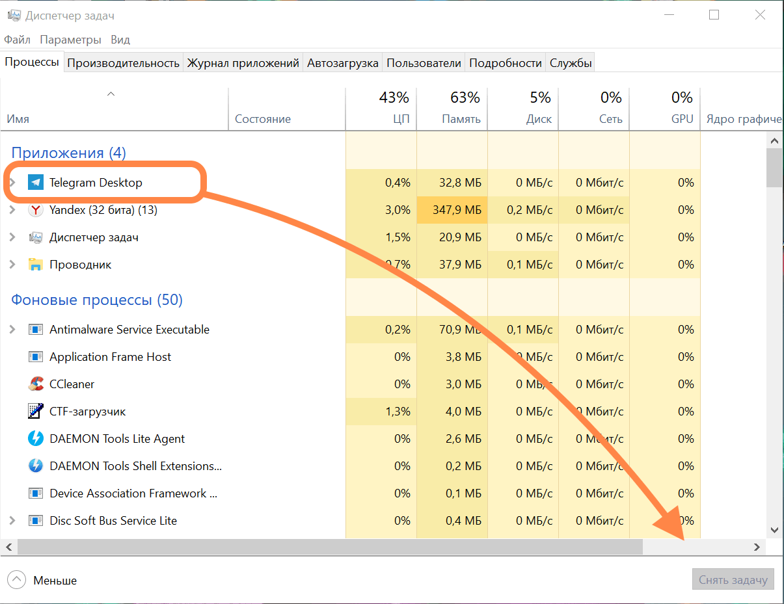784x604 pixels.
Task: Click the 347,9 МБ Yandex memory cell
Action: click(x=452, y=210)
